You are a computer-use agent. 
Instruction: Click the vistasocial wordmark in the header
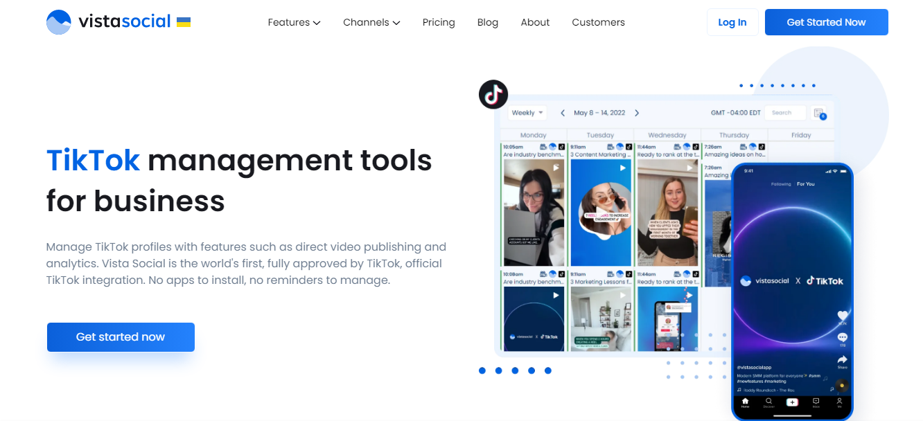click(x=124, y=21)
